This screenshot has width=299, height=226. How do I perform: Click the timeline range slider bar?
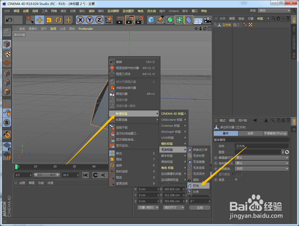click(x=47, y=175)
